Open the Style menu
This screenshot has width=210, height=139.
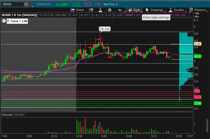coord(134,10)
